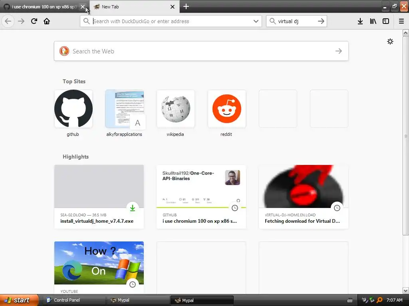Open the Windows XP start menu
The image size is (409, 306).
point(19,300)
